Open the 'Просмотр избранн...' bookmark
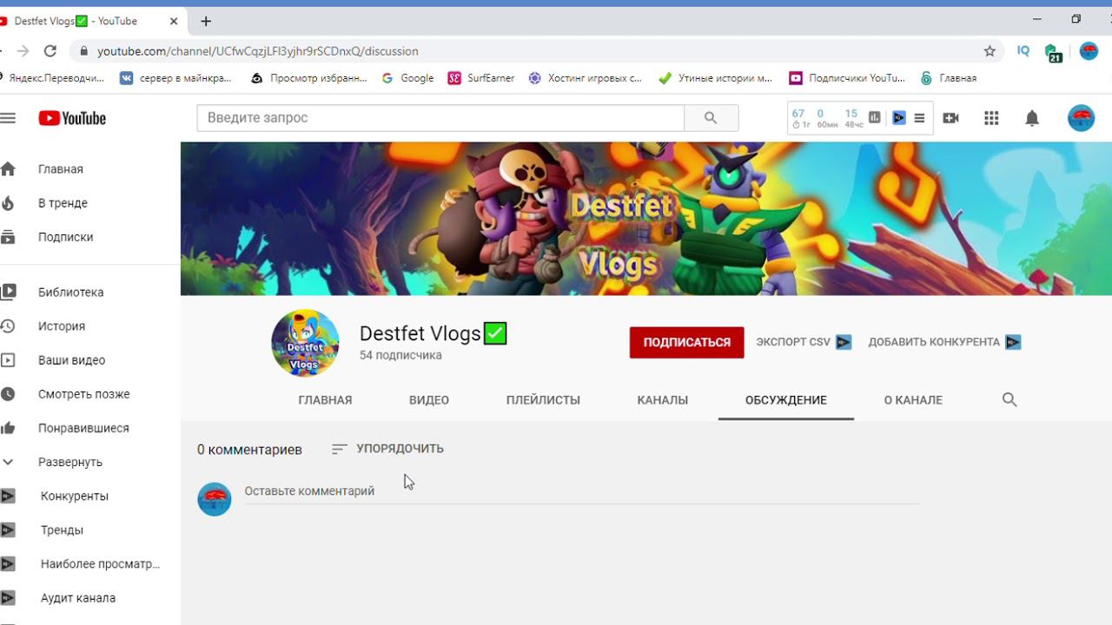The width and height of the screenshot is (1112, 625). [x=309, y=78]
